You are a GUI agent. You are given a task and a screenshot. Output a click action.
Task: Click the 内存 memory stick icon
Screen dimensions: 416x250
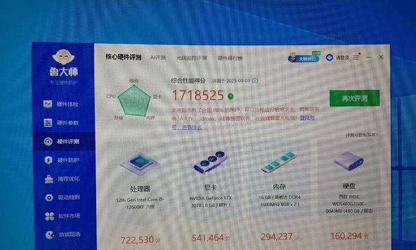(279, 162)
